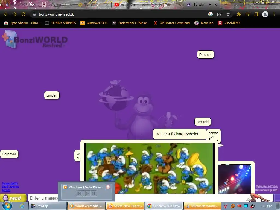The width and height of the screenshot is (280, 210).
Task: Close the Windows Media Player preview
Action: [x=108, y=187]
